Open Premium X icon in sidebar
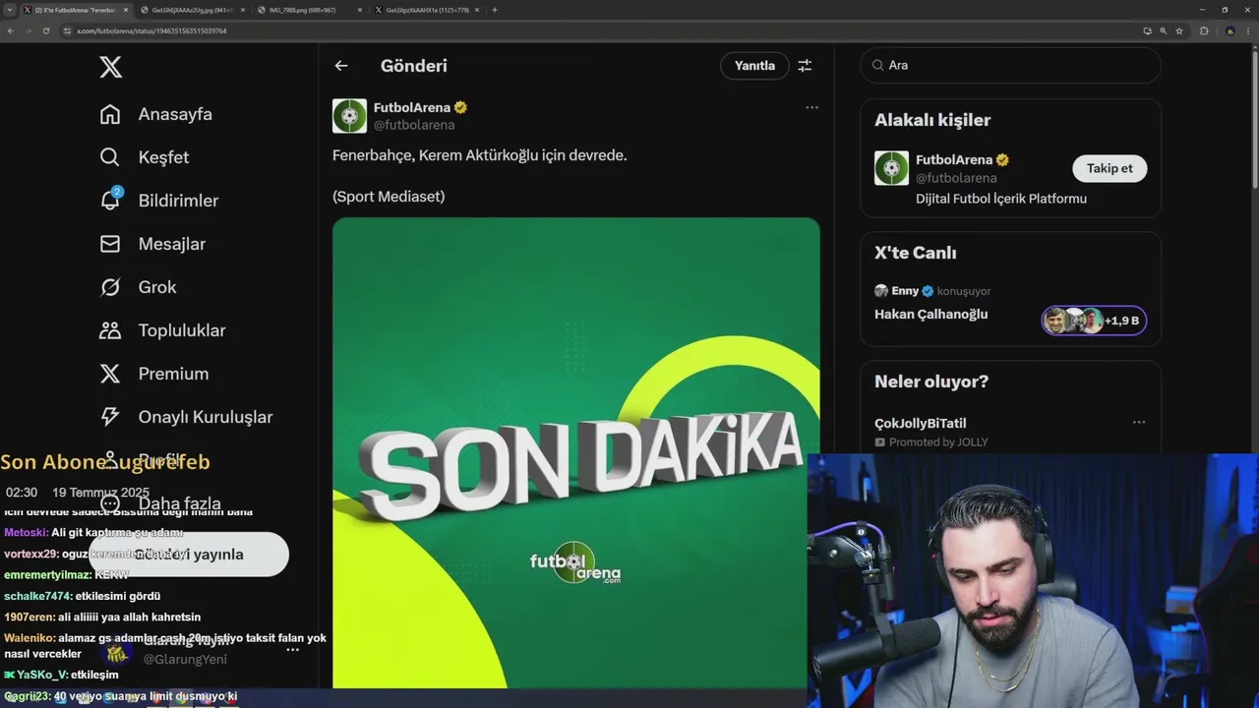The height and width of the screenshot is (708, 1259). tap(110, 374)
